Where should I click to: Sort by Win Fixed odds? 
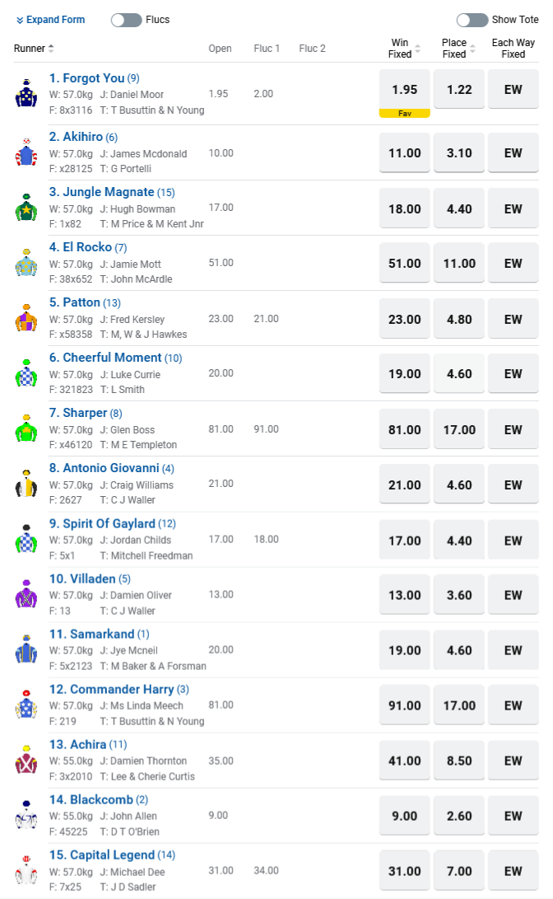click(x=404, y=49)
